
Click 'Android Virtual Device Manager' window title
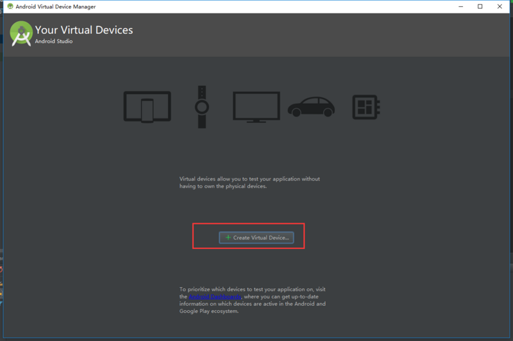pos(56,6)
